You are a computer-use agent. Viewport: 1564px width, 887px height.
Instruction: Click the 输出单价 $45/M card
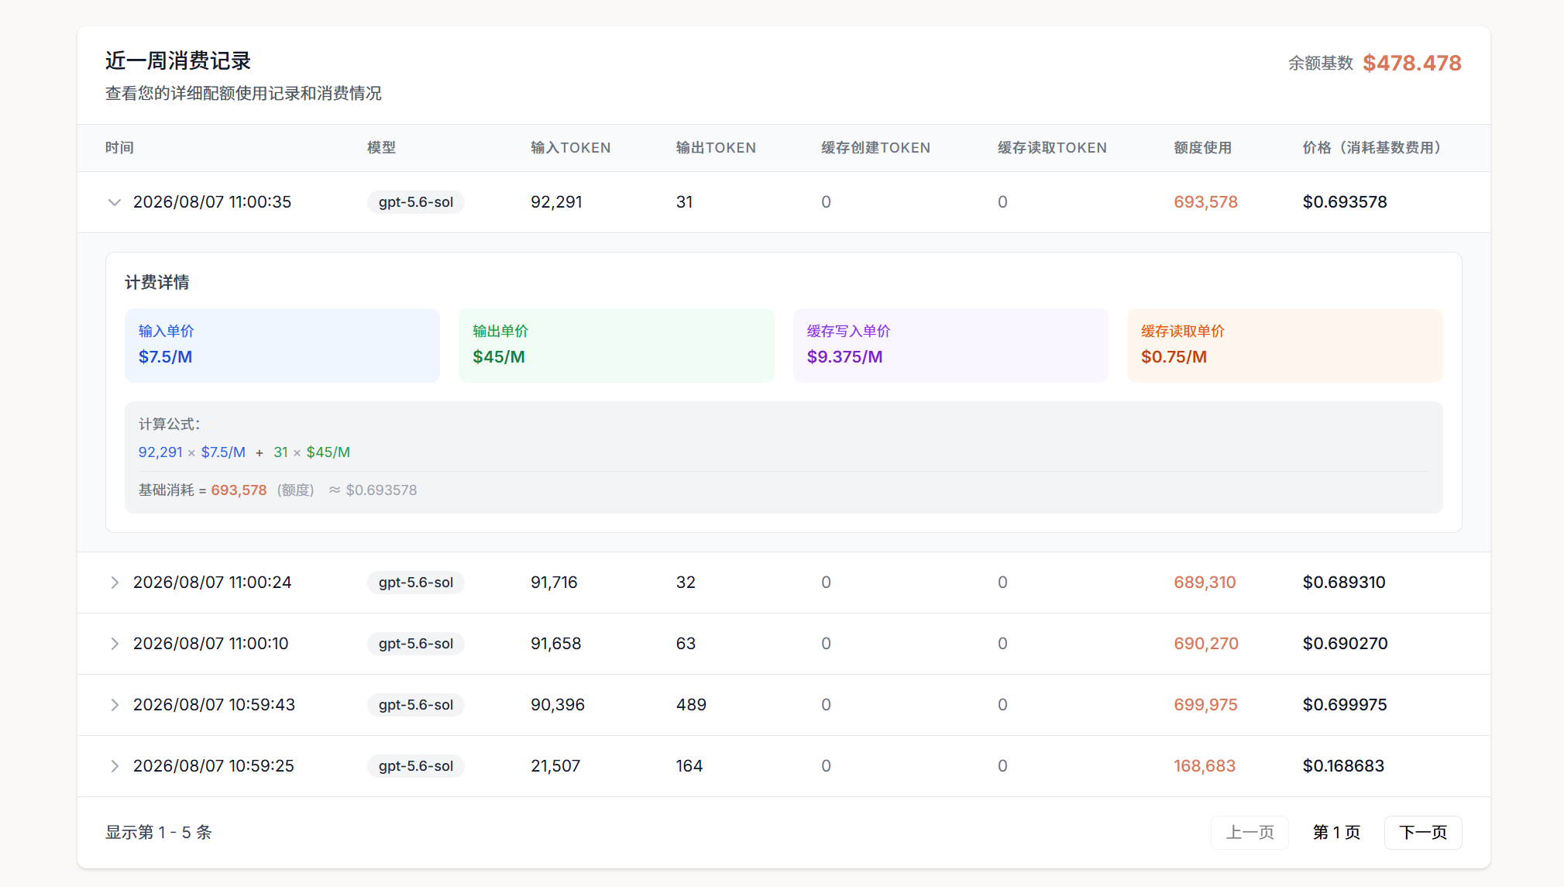pyautogui.click(x=617, y=346)
